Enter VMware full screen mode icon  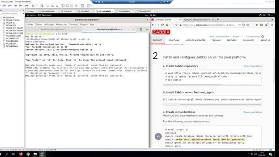(71, 6)
